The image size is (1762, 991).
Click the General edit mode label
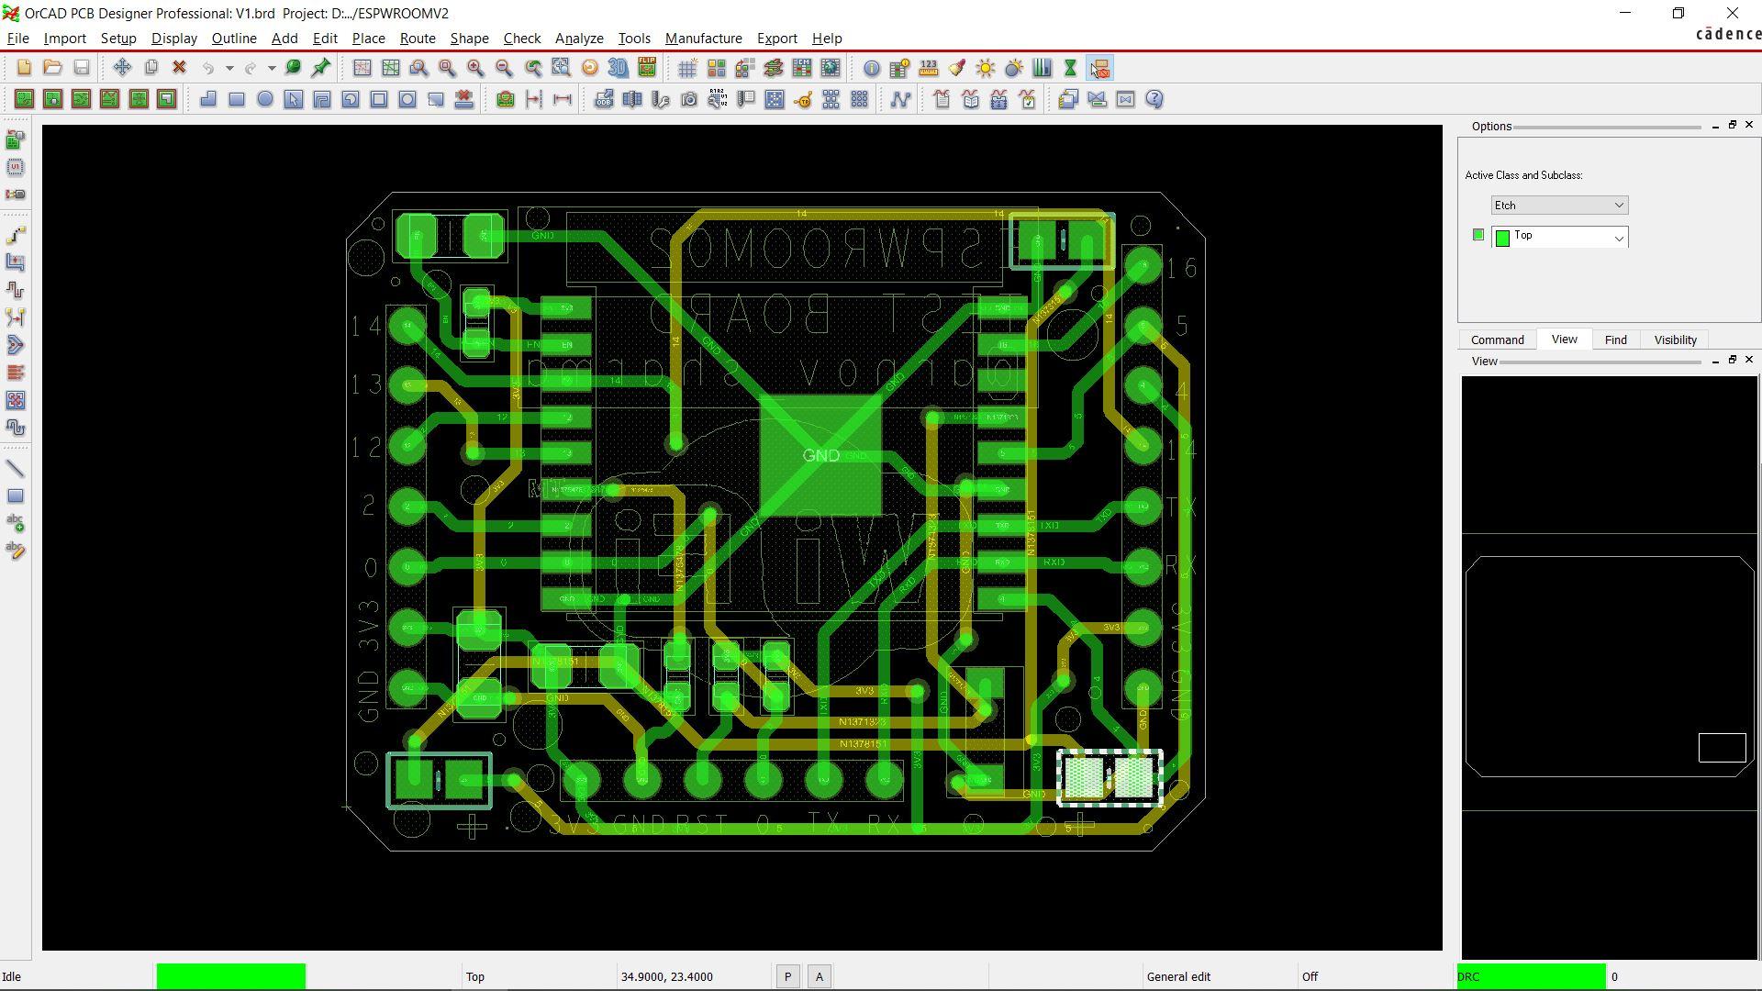tap(1178, 977)
